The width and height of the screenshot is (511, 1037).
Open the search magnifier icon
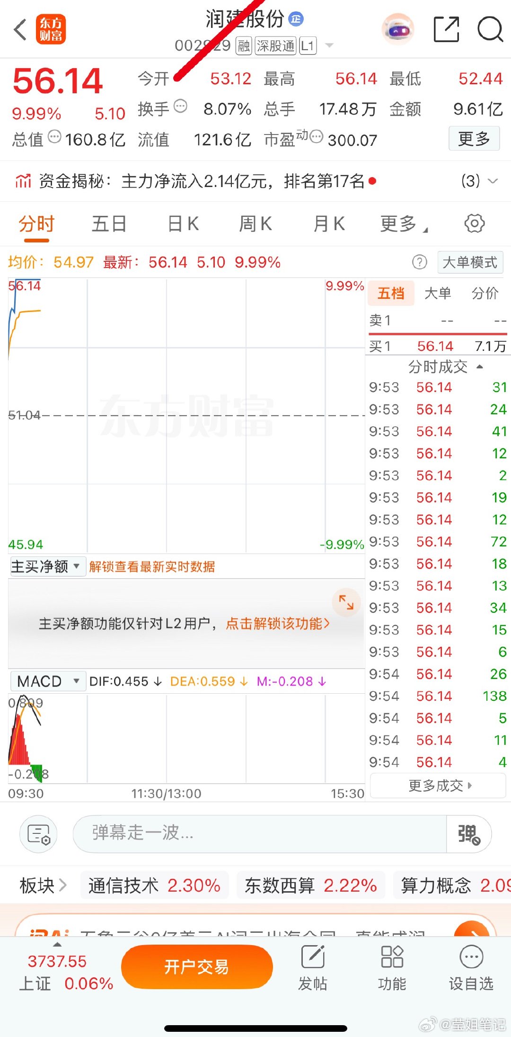tap(490, 29)
